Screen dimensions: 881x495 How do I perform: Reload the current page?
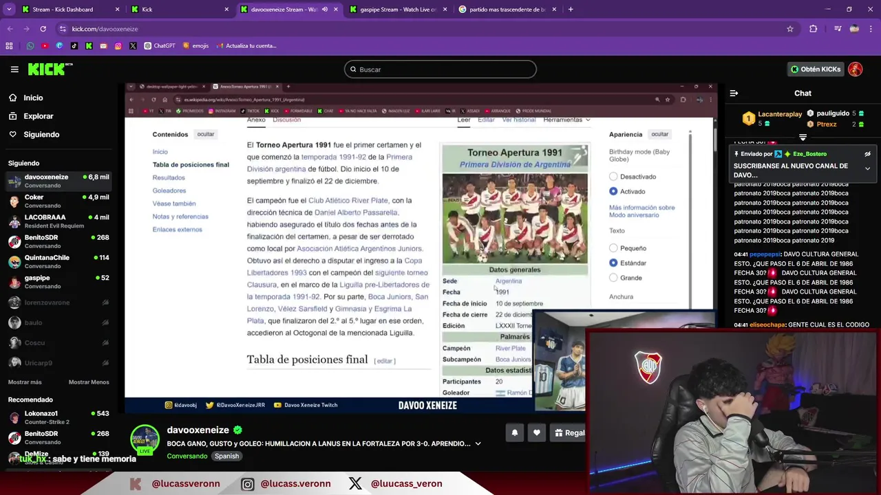click(43, 29)
